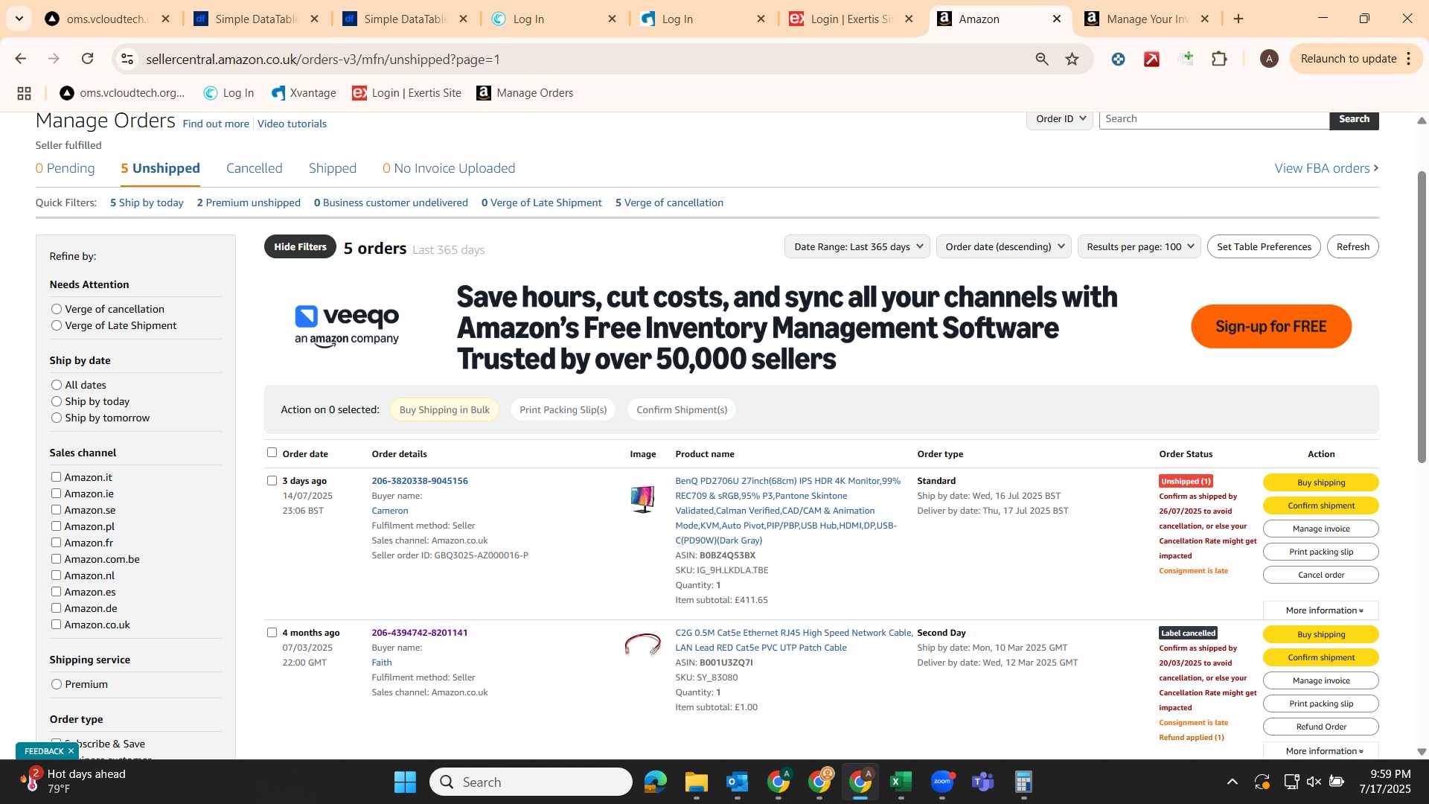
Task: Open Excel from taskbar
Action: [x=901, y=782]
